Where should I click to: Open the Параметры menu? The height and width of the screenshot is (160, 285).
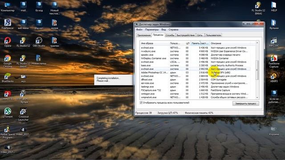click(152, 30)
